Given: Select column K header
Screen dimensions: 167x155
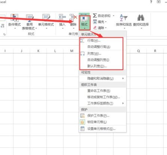Looking at the screenshot, I should 38,51.
